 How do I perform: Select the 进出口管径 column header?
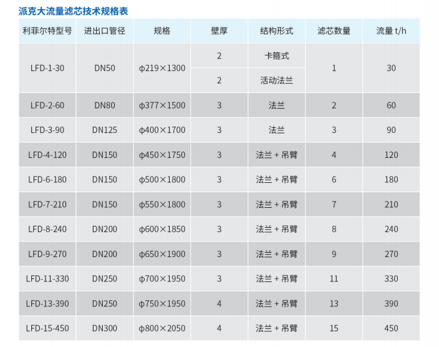click(104, 31)
